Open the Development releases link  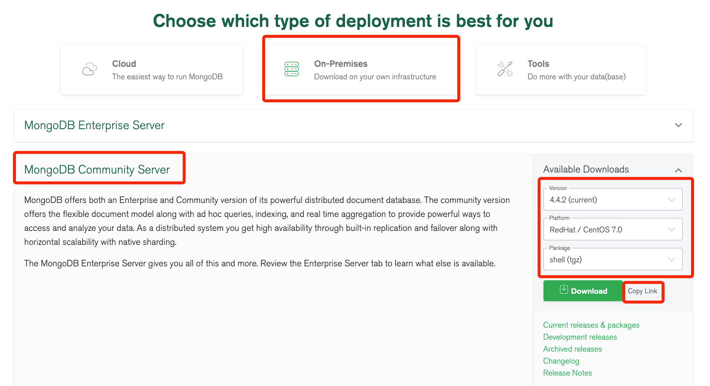[x=580, y=337]
